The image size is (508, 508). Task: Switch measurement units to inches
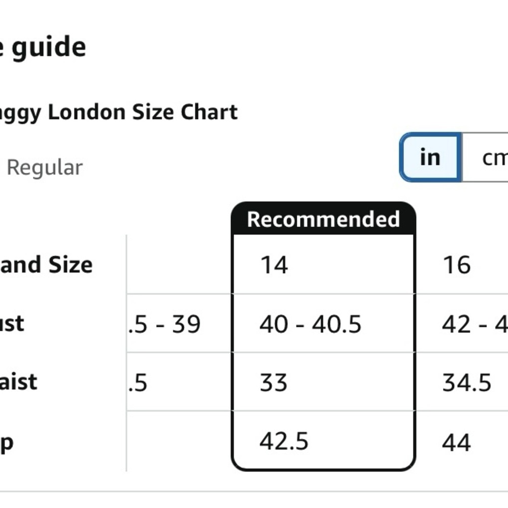430,157
